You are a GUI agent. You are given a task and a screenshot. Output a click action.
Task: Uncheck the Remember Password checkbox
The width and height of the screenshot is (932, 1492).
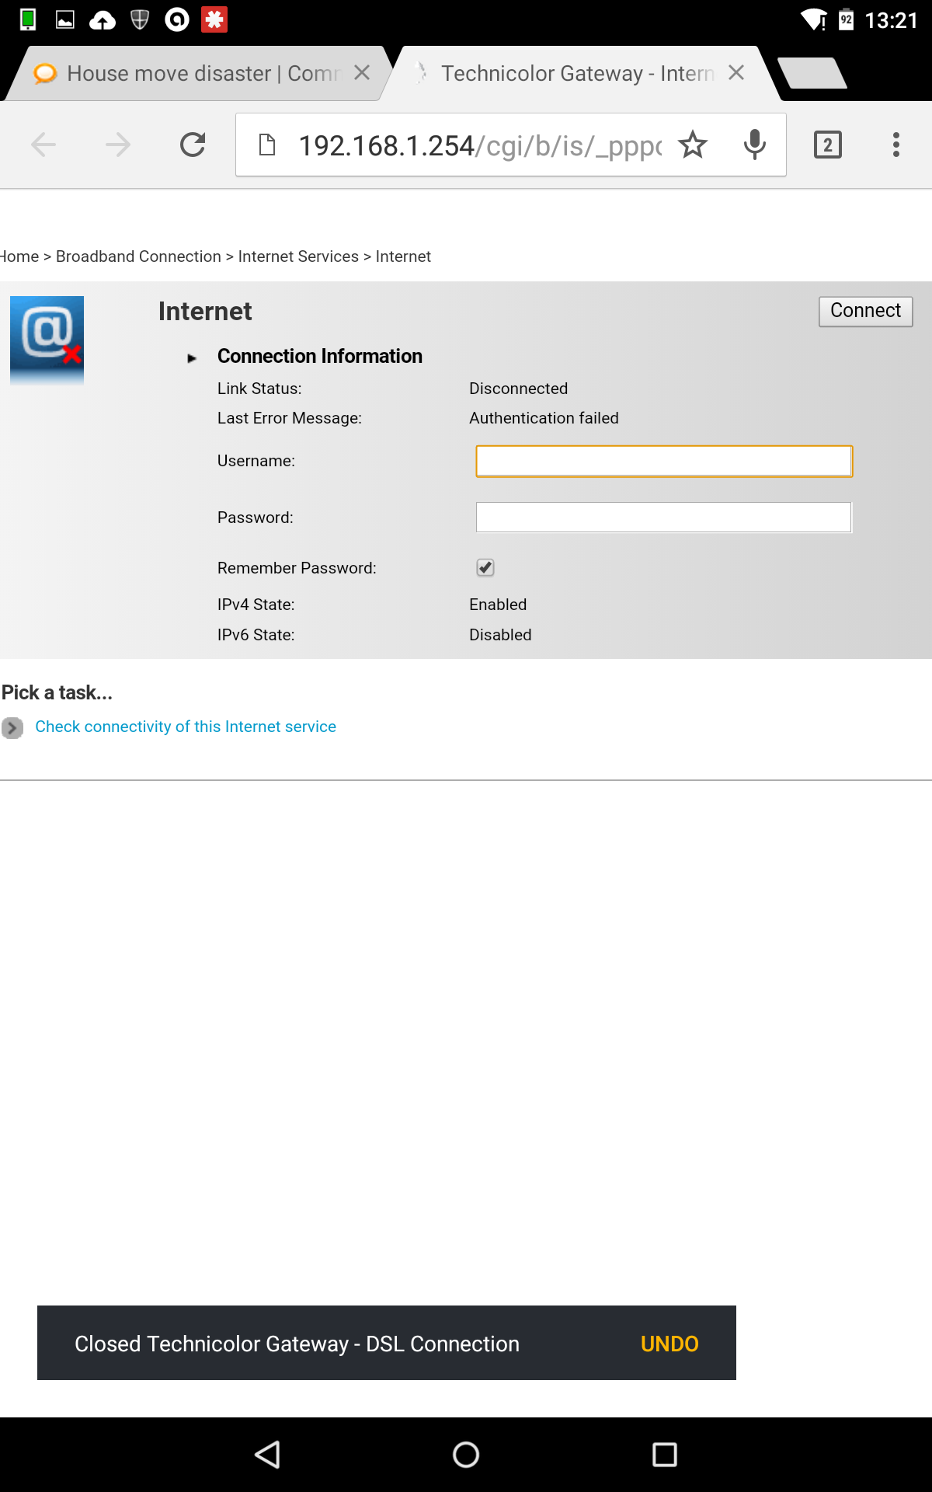tap(485, 568)
